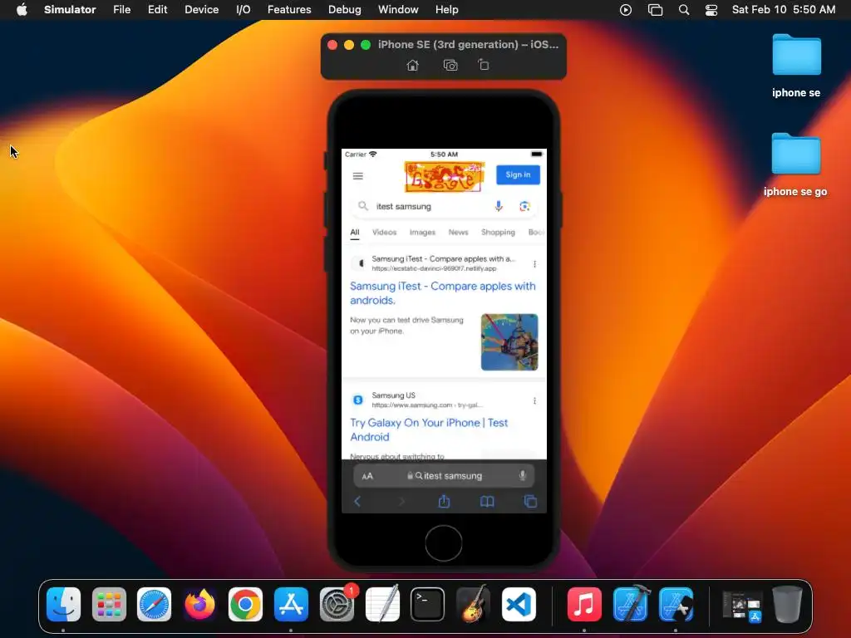The image size is (851, 638).
Task: Open Launchpad from the Dock
Action: click(x=109, y=604)
